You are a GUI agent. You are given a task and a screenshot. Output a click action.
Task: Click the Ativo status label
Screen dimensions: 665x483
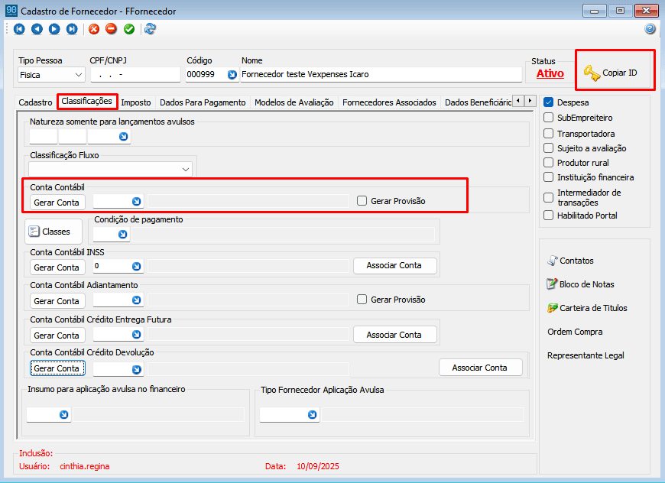pyautogui.click(x=550, y=73)
